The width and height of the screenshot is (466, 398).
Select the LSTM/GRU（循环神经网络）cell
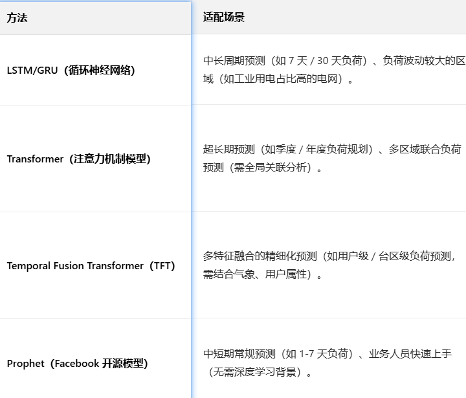(95, 70)
